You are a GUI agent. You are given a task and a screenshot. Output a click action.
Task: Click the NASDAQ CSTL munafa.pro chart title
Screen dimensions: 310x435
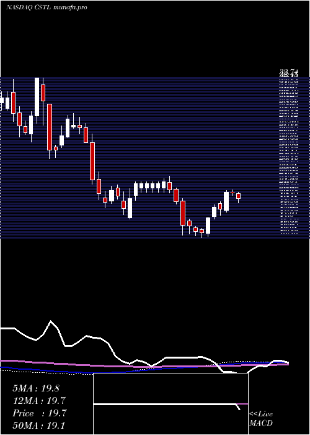(46, 7)
